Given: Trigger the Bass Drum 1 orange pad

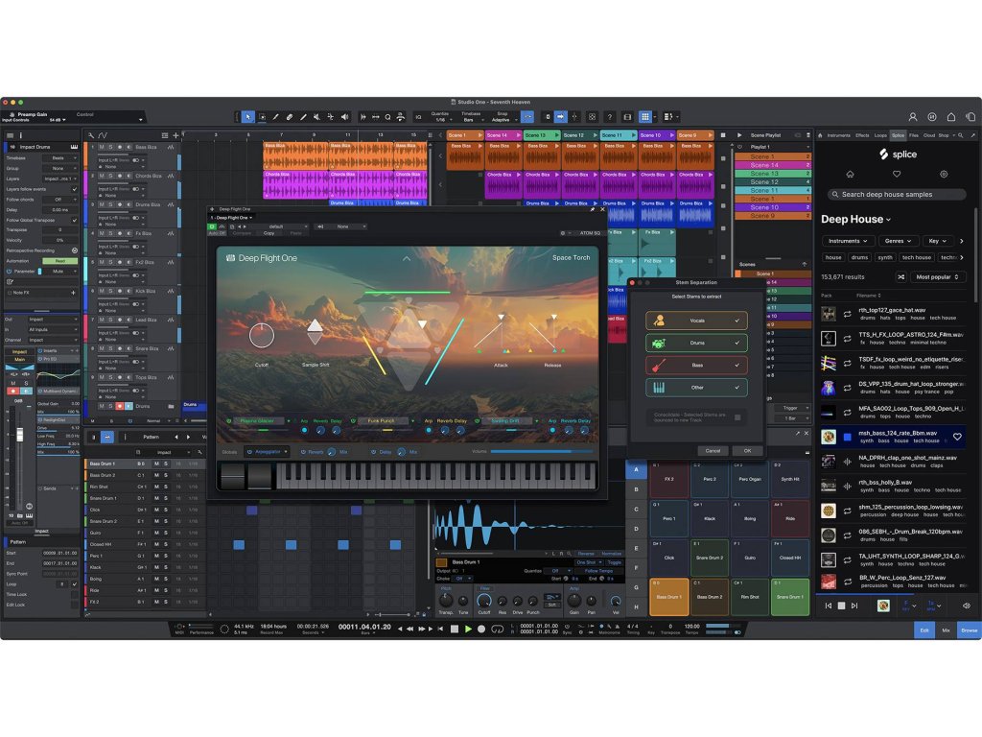Looking at the screenshot, I should (x=668, y=597).
